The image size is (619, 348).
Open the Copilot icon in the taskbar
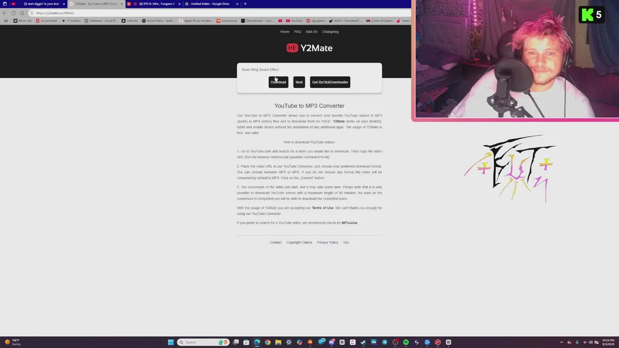click(x=299, y=342)
